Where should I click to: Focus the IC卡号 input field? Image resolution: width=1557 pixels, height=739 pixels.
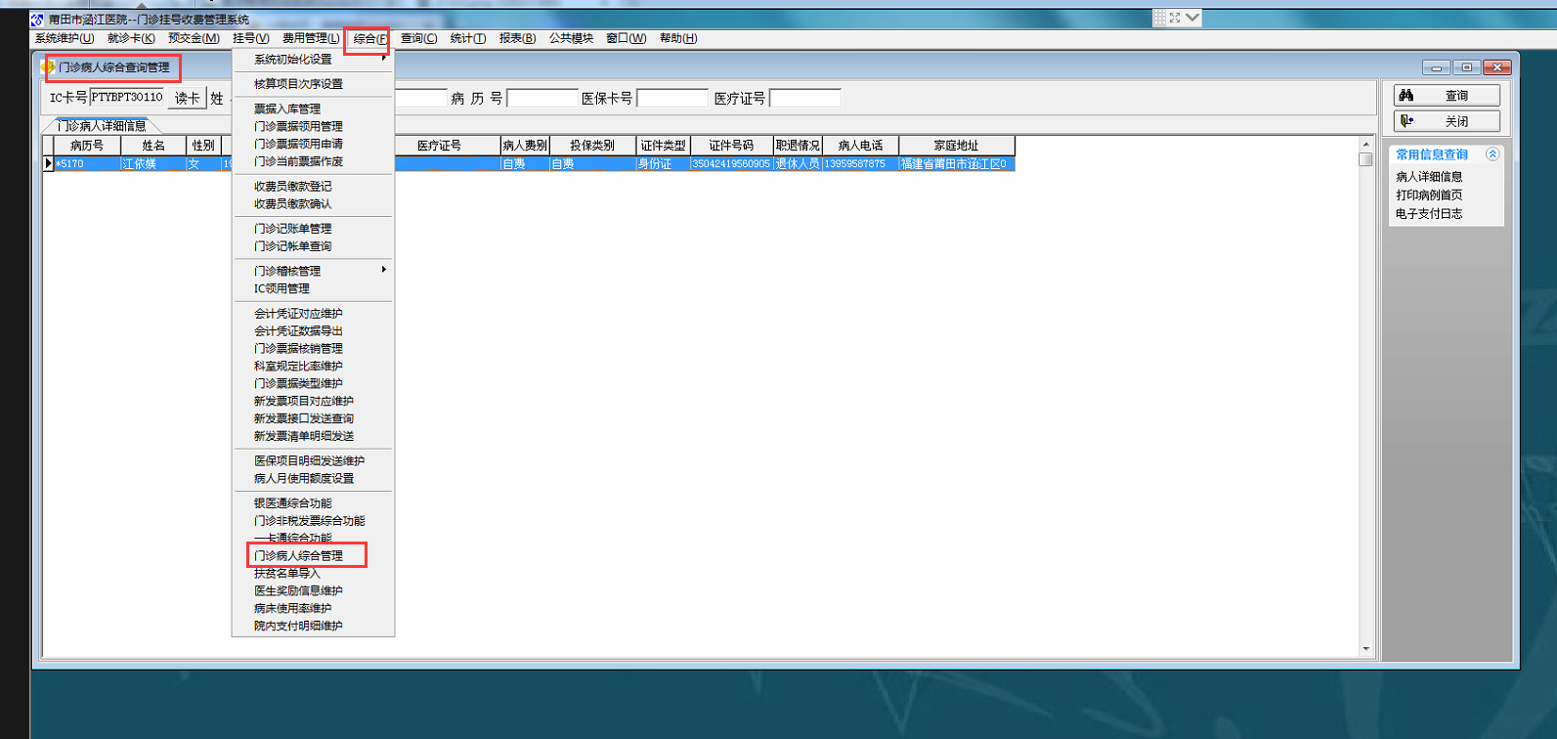pyautogui.click(x=127, y=98)
